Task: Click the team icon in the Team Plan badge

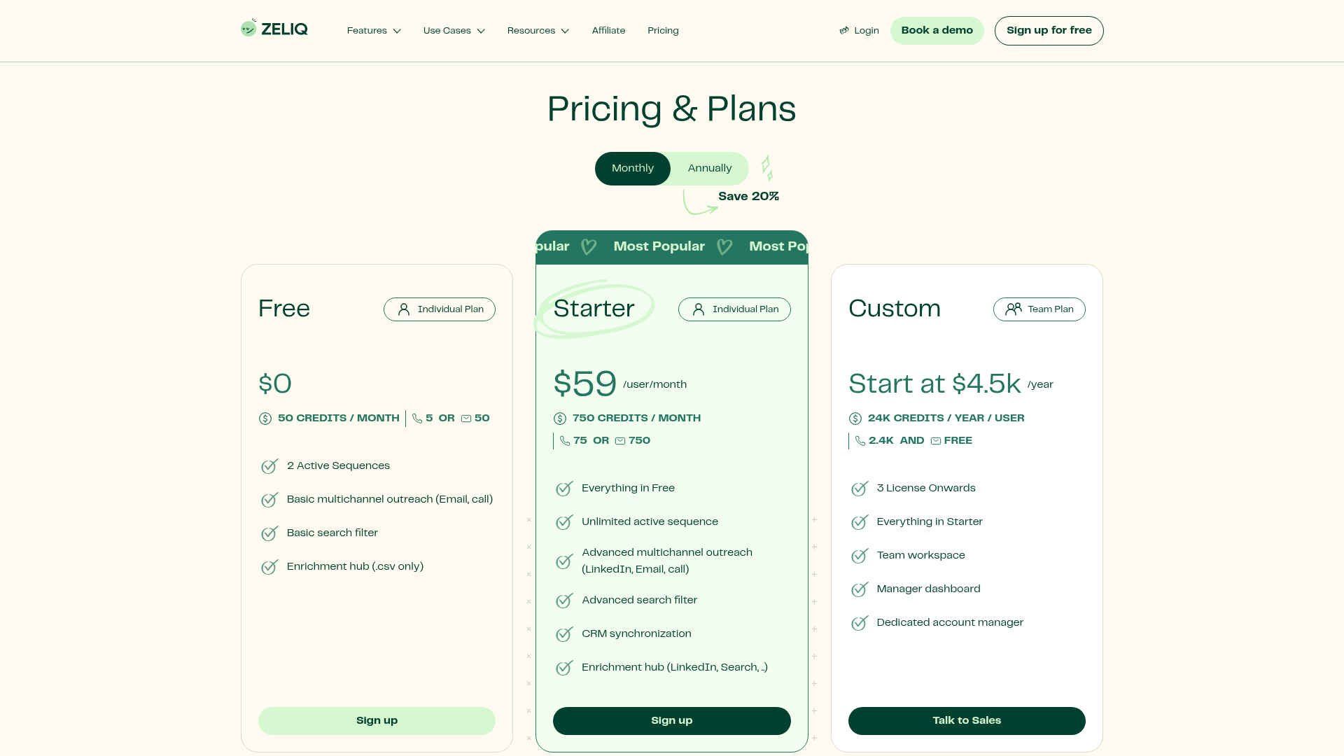Action: point(1014,309)
